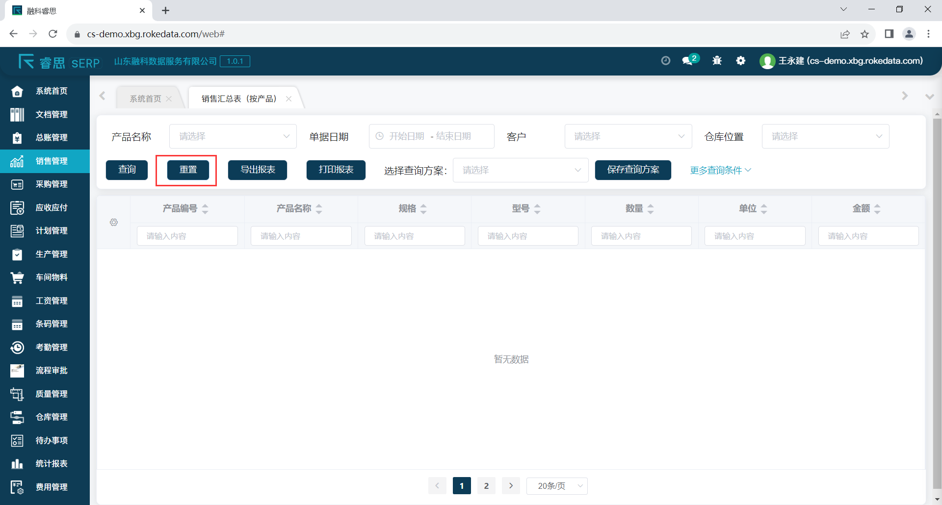This screenshot has height=505, width=942.
Task: Open the settings gear in top header
Action: point(740,61)
